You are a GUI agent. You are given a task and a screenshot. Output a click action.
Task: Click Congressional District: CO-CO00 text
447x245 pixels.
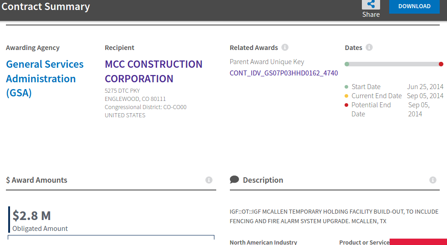tap(145, 107)
